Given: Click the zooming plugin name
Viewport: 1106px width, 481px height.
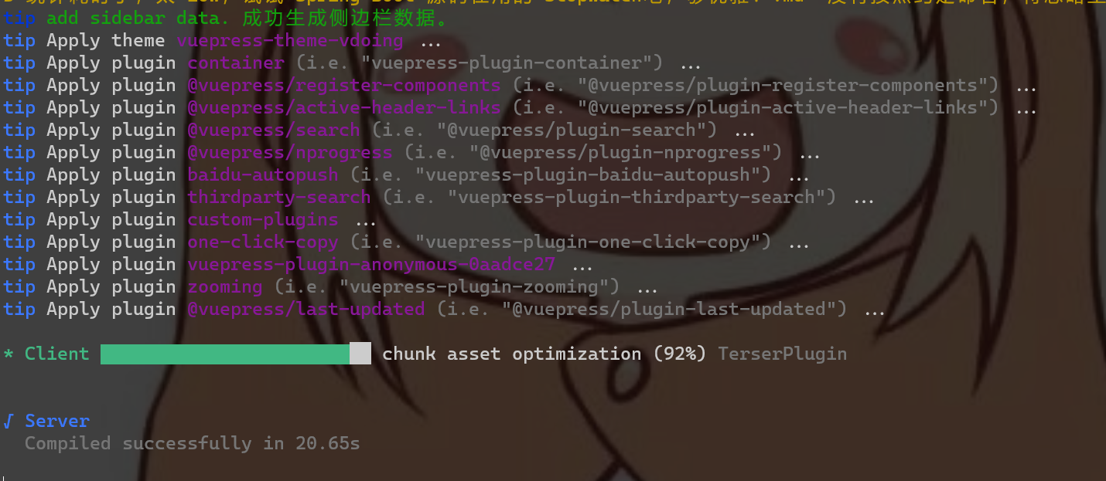Looking at the screenshot, I should pos(225,287).
